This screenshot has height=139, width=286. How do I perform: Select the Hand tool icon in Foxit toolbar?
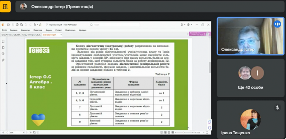35,25
